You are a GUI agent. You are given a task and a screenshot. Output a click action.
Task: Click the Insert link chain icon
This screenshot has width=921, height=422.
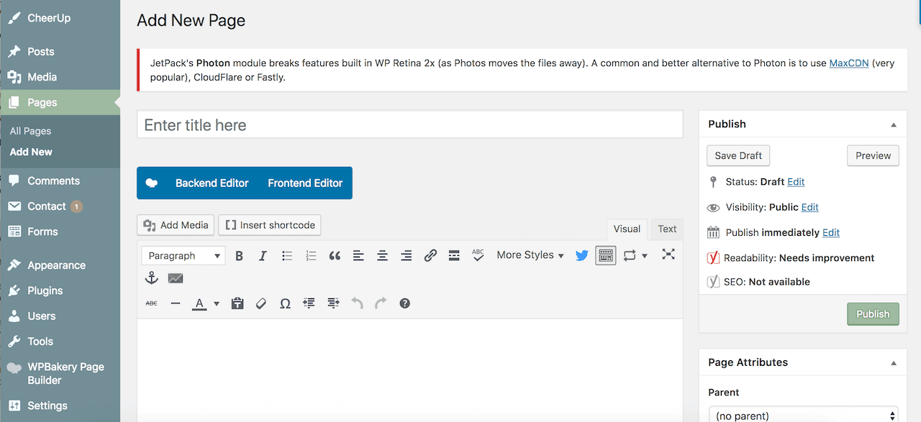430,255
